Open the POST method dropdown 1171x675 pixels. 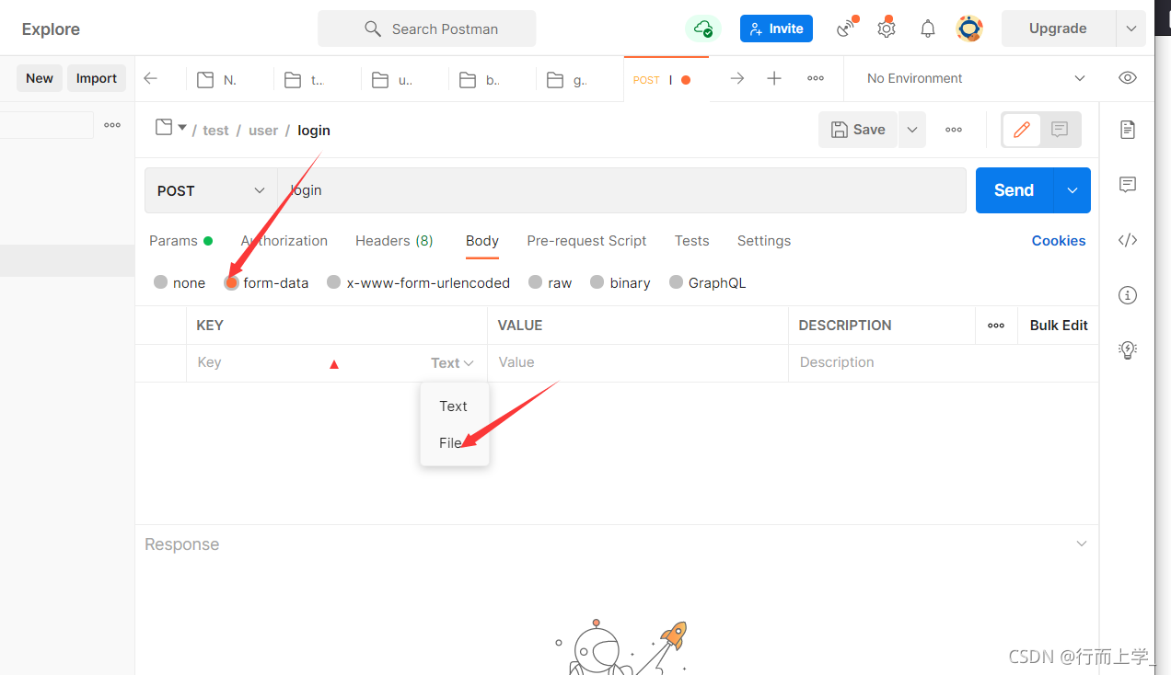211,190
